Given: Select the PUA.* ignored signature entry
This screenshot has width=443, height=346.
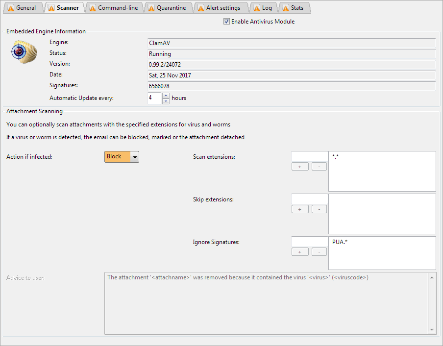Looking at the screenshot, I should [x=339, y=242].
